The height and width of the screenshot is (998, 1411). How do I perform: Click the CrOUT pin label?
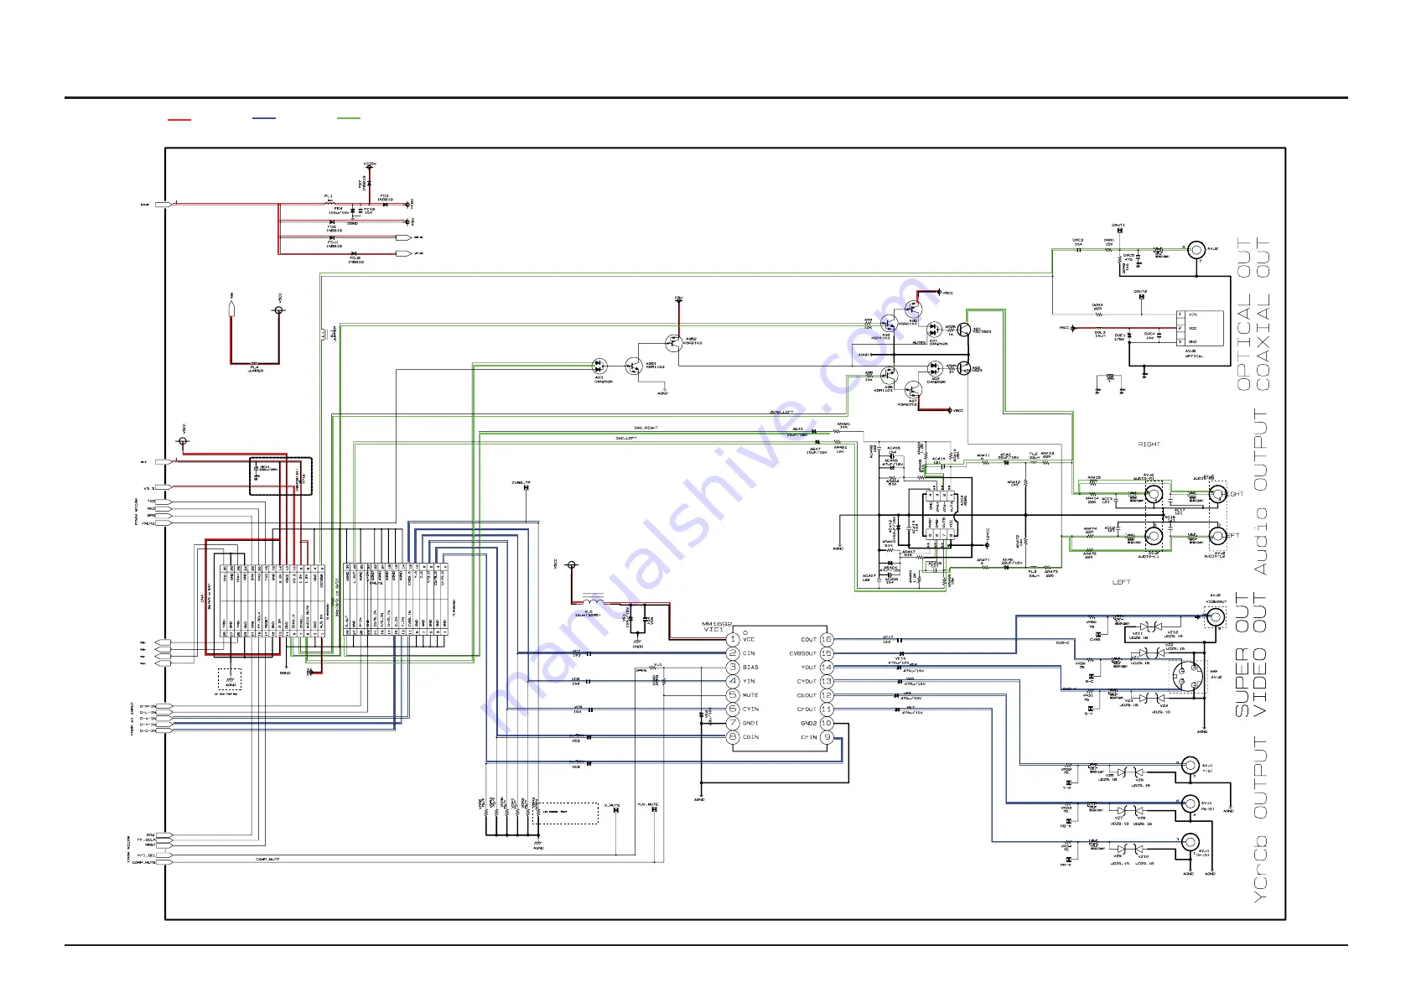click(807, 710)
